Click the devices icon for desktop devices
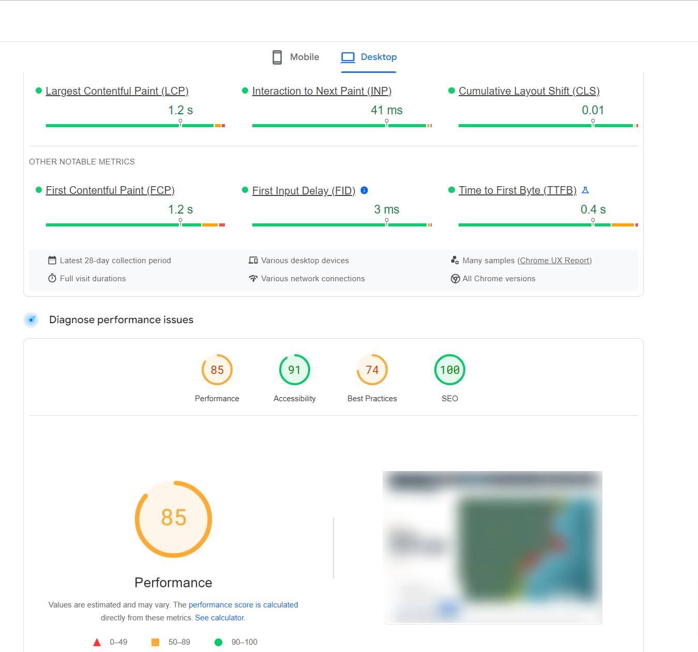Screen dimensions: 698x652 253,260
